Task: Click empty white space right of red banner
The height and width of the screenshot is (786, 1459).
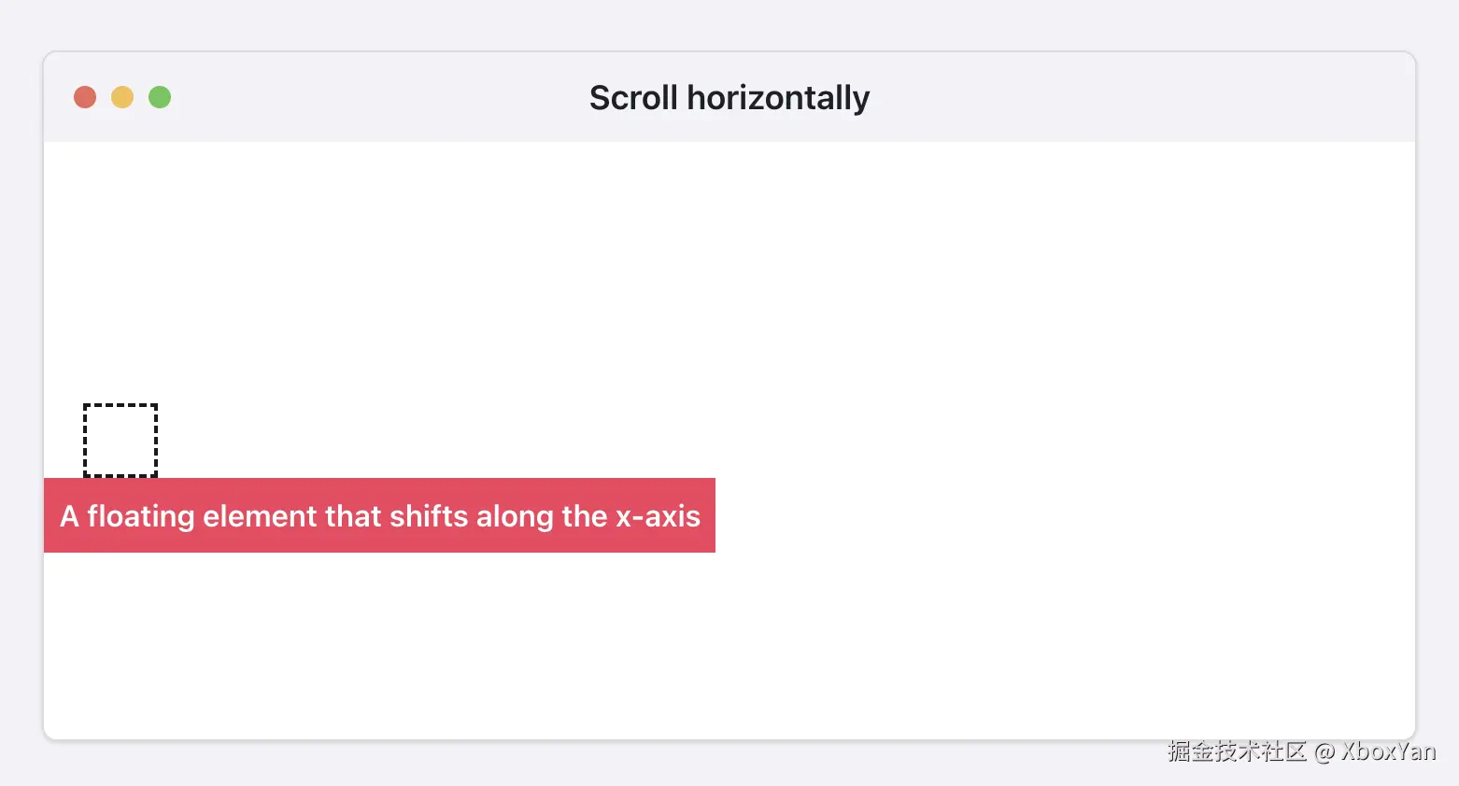Action: (1027, 515)
